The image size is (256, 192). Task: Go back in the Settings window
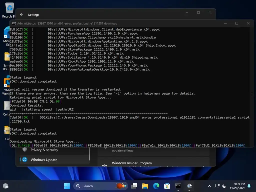click(22, 15)
